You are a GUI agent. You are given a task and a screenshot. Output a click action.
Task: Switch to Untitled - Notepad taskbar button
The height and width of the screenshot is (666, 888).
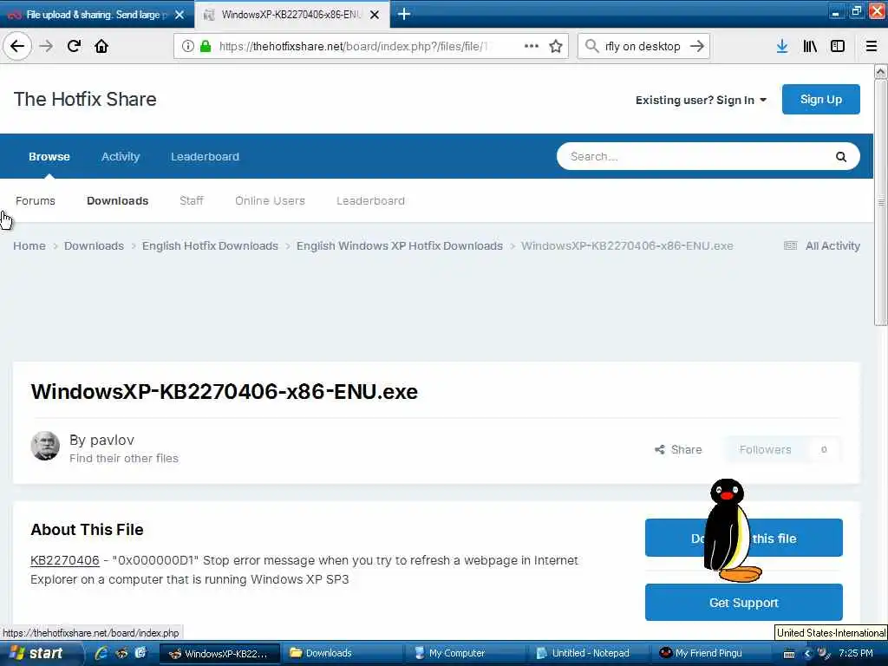[589, 653]
